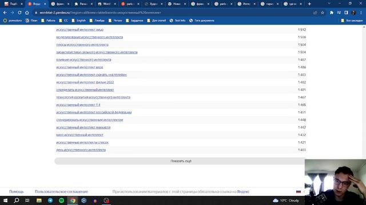366x205 pixels.
Task: Open query кино искусственный интеллект
Action: [79, 135]
